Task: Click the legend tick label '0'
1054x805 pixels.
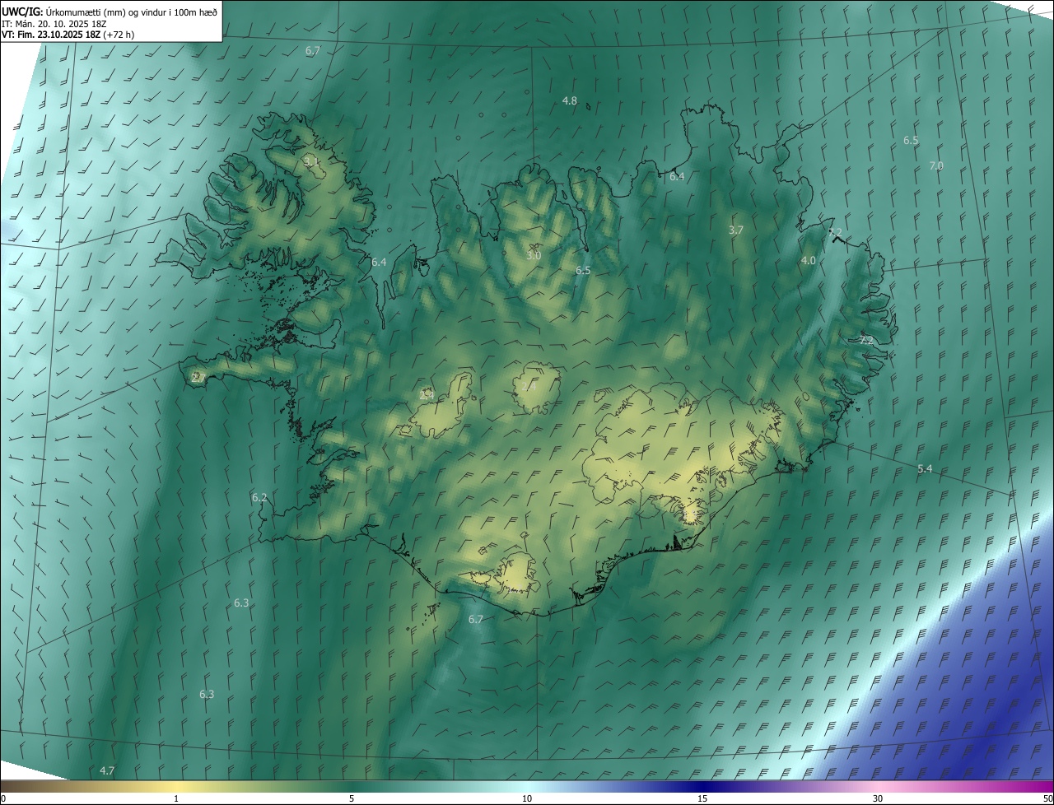Action: pos(3,799)
